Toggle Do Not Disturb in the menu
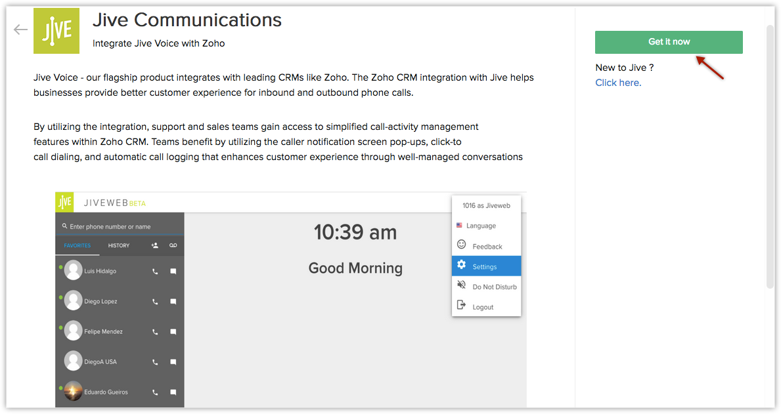This screenshot has height=414, width=781. [486, 287]
